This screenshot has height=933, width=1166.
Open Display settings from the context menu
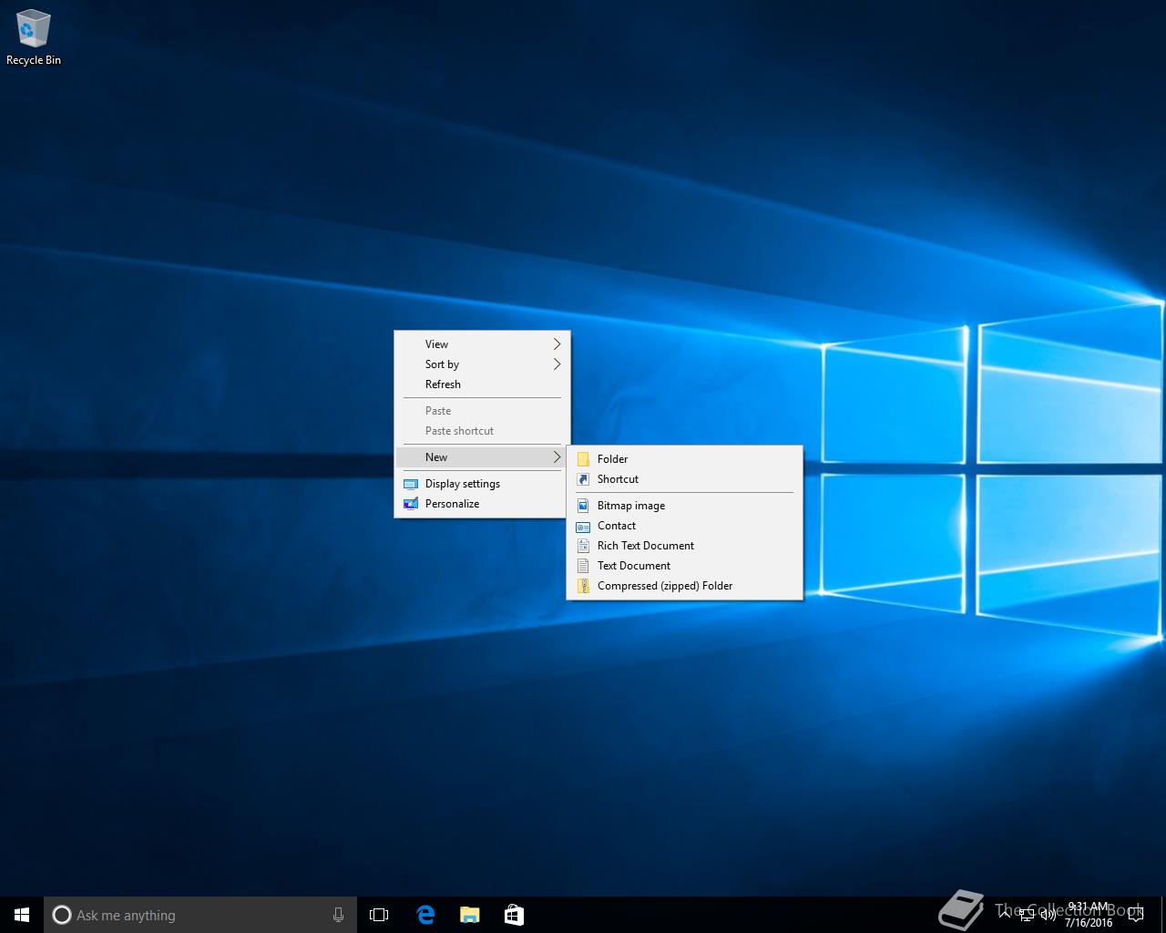(x=482, y=484)
